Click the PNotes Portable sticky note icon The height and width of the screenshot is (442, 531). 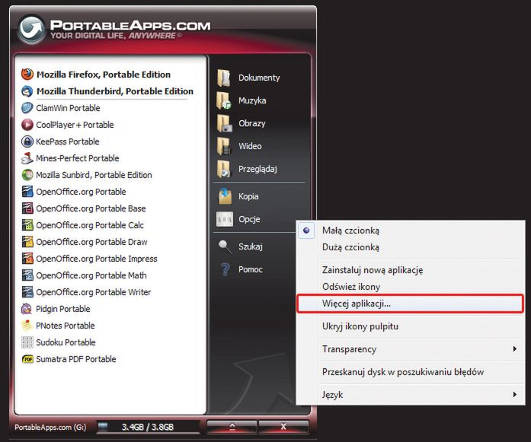[x=27, y=326]
